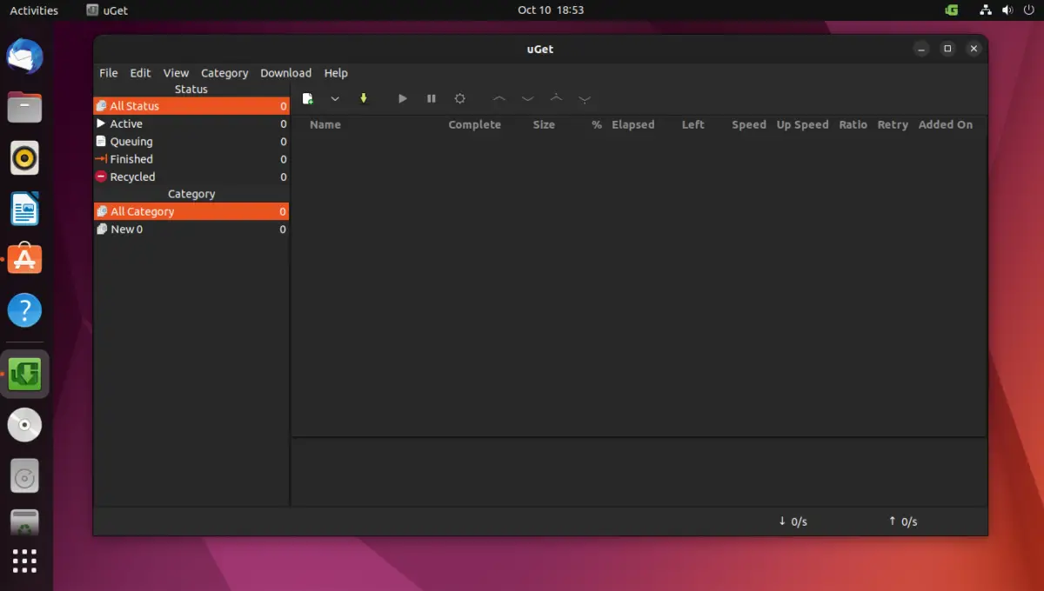
Task: Open the View menu
Action: (x=176, y=73)
